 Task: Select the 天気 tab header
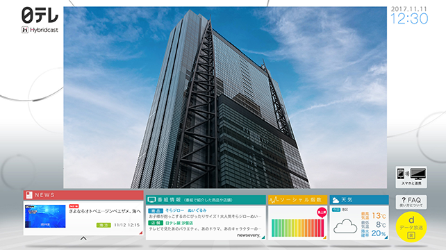(359, 200)
